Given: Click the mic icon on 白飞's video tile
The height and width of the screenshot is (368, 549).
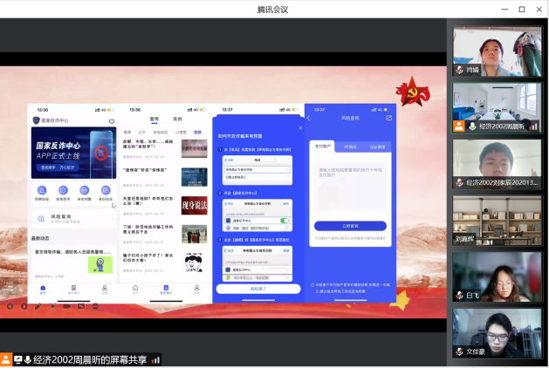Looking at the screenshot, I should tap(459, 296).
